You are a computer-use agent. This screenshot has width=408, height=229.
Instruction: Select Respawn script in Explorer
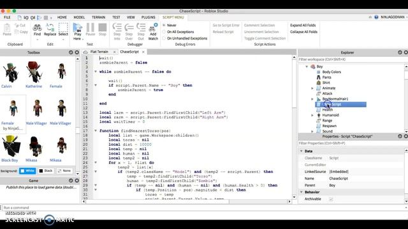coord(329,126)
